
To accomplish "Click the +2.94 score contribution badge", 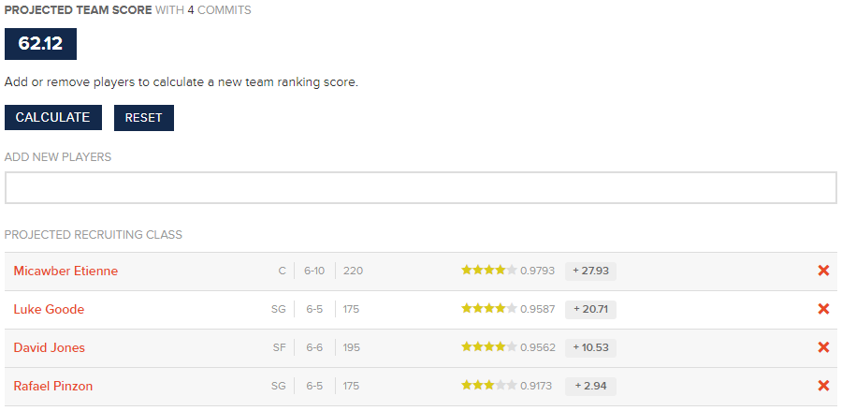I will 590,386.
